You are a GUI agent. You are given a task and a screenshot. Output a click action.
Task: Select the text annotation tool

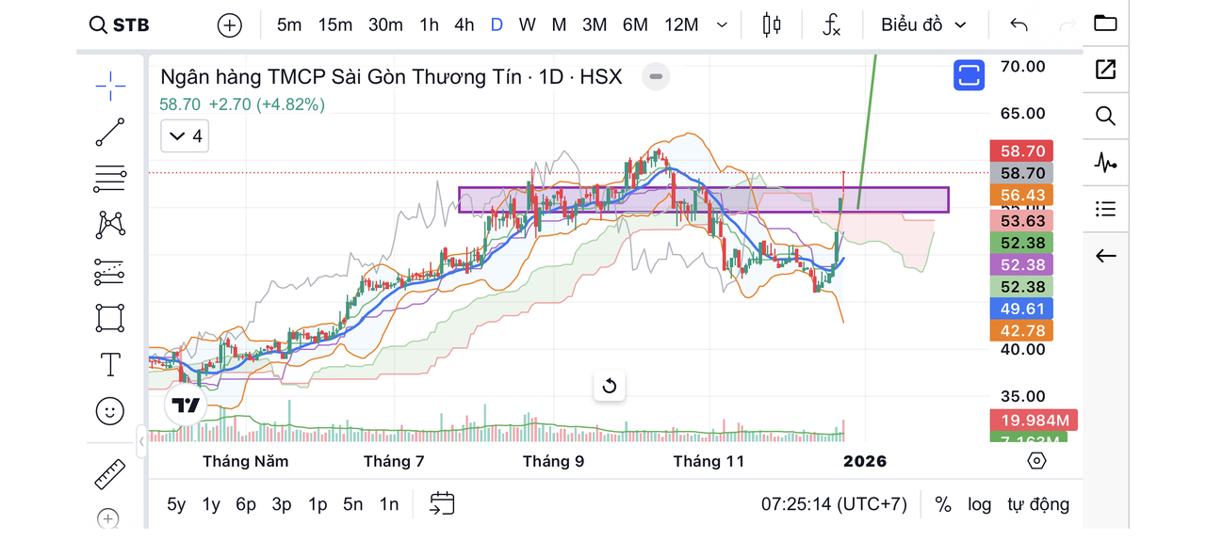pos(110,364)
